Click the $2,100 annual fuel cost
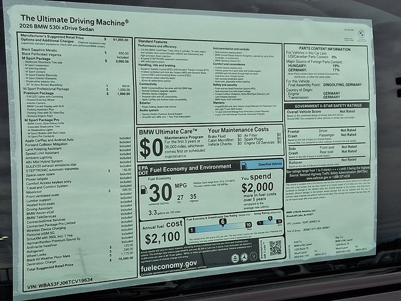The height and width of the screenshot is (301, 401). pos(162,238)
